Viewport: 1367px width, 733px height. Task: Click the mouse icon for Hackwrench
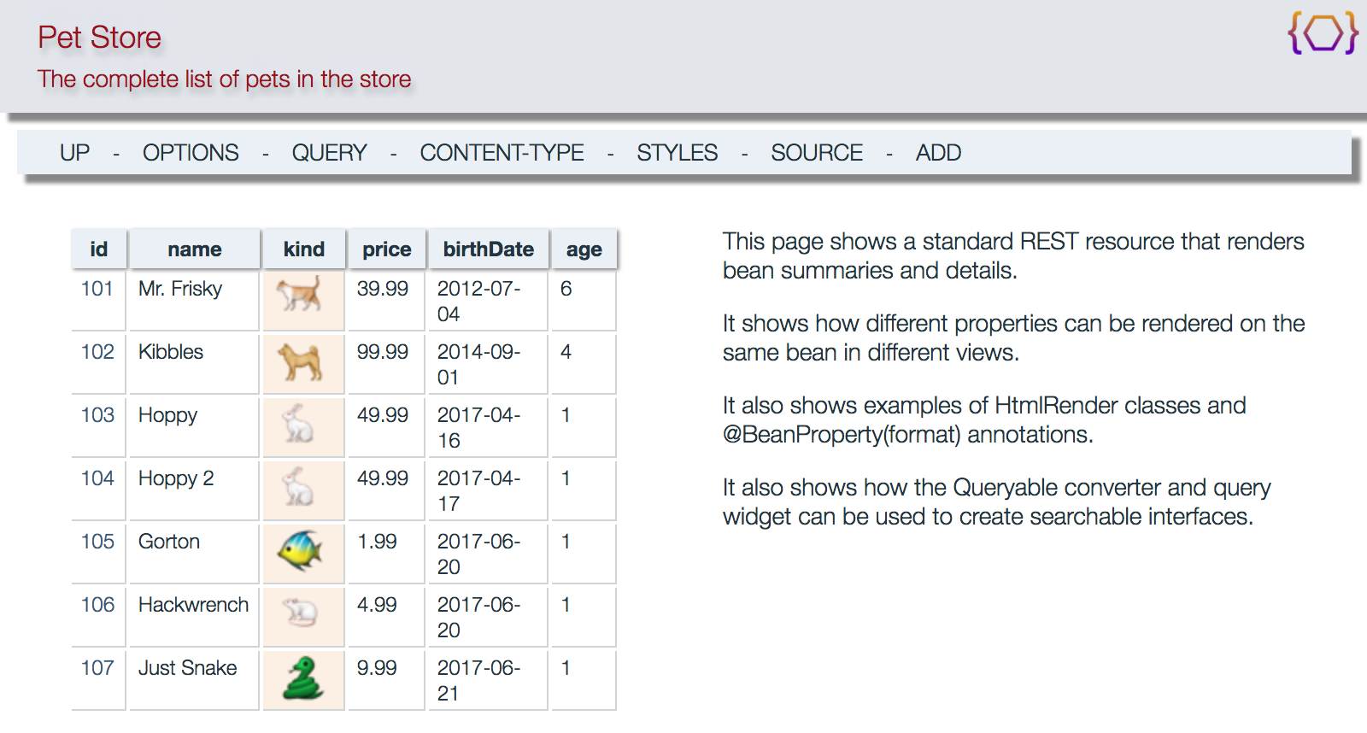tap(300, 613)
